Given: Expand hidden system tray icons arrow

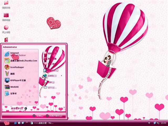Looking at the screenshot, I should pos(149,123).
